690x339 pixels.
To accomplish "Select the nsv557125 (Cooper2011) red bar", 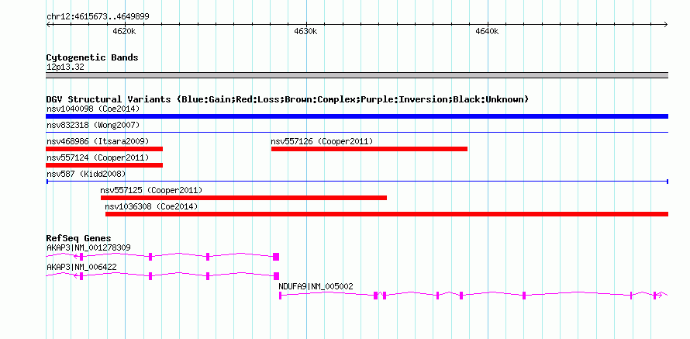I will tap(243, 198).
